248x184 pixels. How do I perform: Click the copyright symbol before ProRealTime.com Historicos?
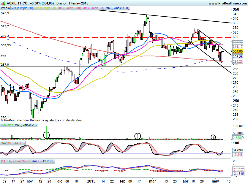(2, 120)
